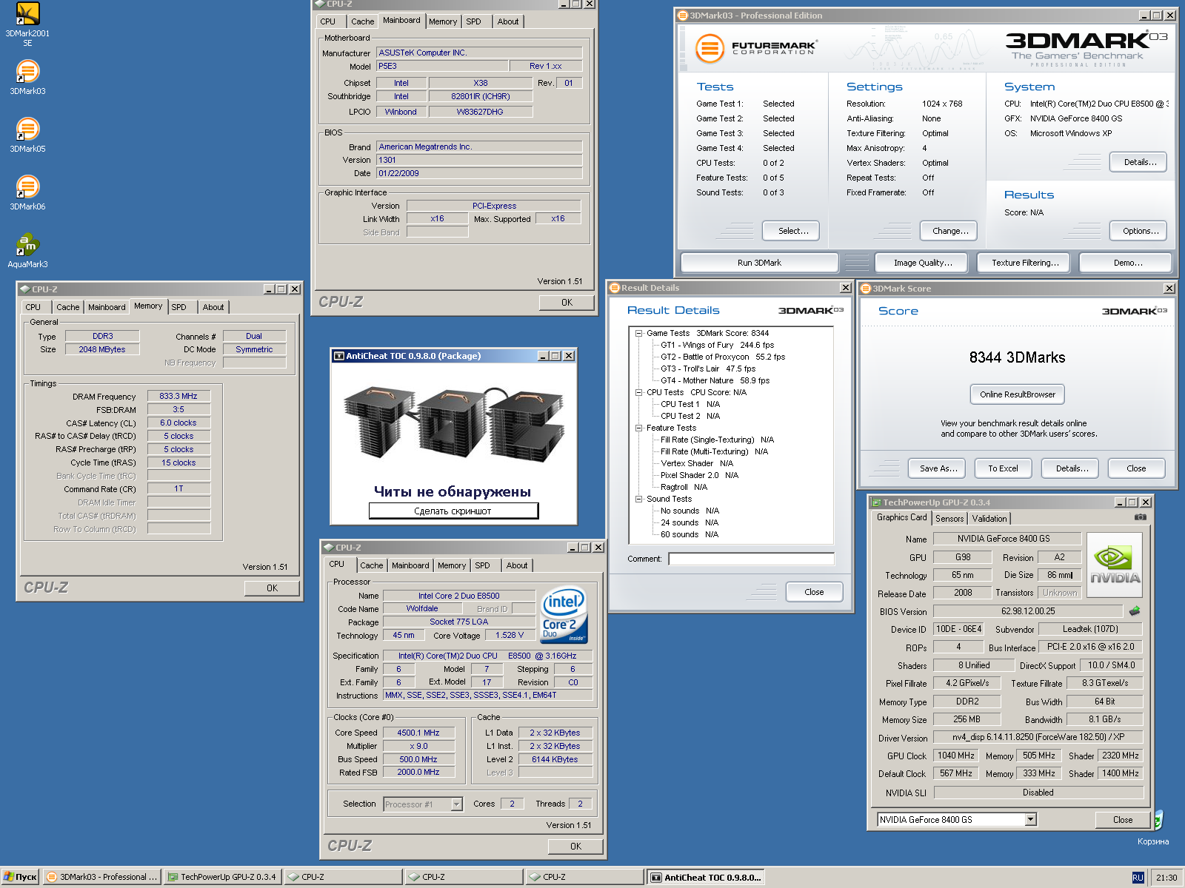Screen dimensions: 1185x888
Task: Select GT4 - Mother Nature result row
Action: point(715,380)
